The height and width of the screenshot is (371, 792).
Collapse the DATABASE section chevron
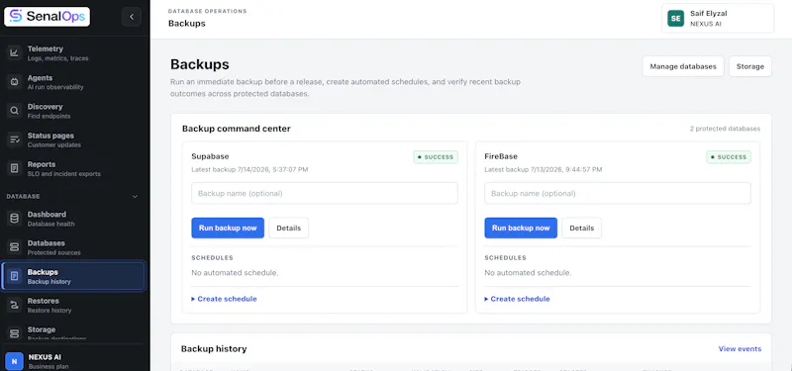(135, 196)
